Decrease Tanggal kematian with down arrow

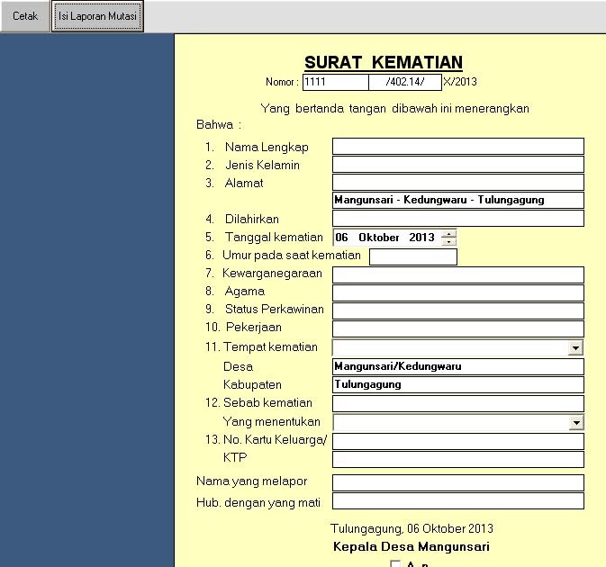[x=448, y=241]
